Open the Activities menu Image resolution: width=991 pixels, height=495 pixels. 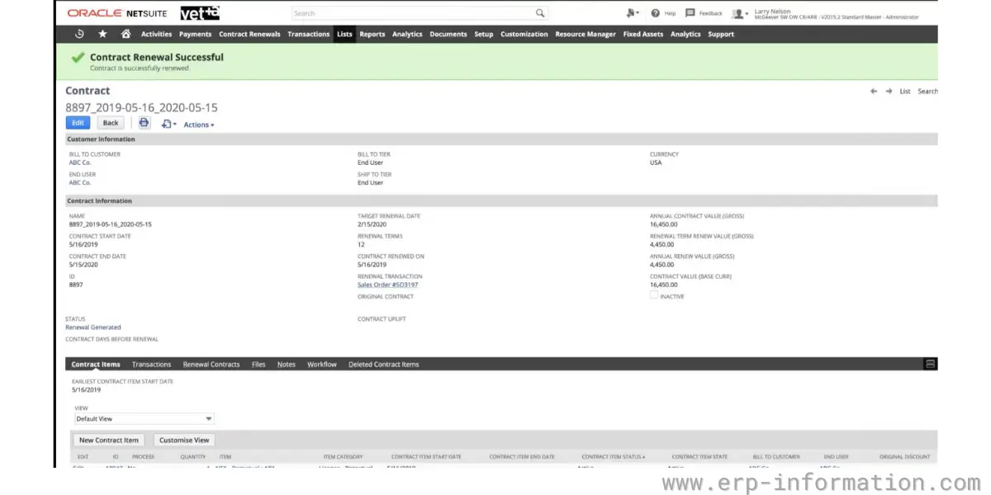pos(156,34)
